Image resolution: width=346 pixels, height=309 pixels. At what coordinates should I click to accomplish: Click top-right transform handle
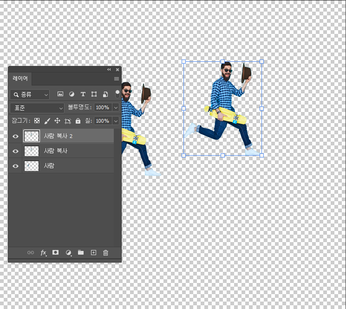coord(261,62)
